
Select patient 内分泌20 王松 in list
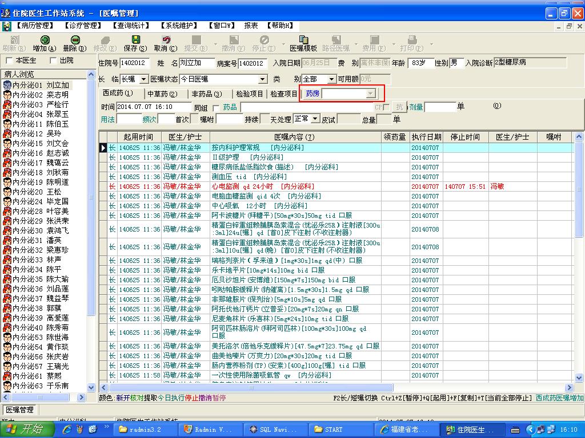[x=33, y=192]
